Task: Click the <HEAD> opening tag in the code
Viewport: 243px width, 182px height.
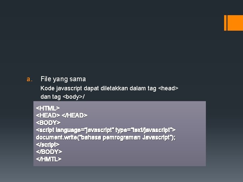Action: pyautogui.click(x=48, y=115)
